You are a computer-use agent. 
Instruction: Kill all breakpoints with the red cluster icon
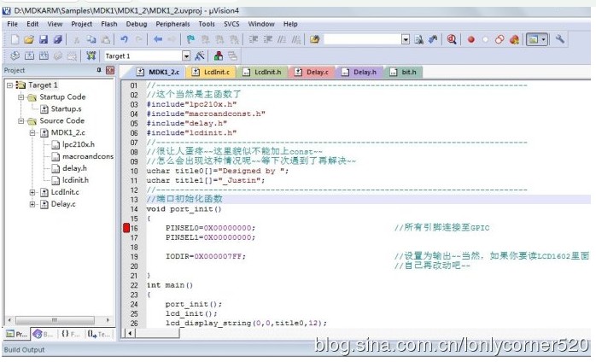click(514, 39)
